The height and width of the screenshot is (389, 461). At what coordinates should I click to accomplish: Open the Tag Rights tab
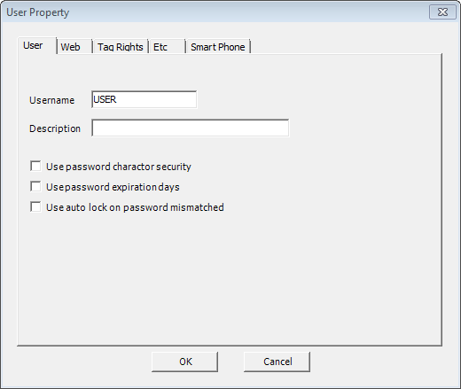pos(121,47)
